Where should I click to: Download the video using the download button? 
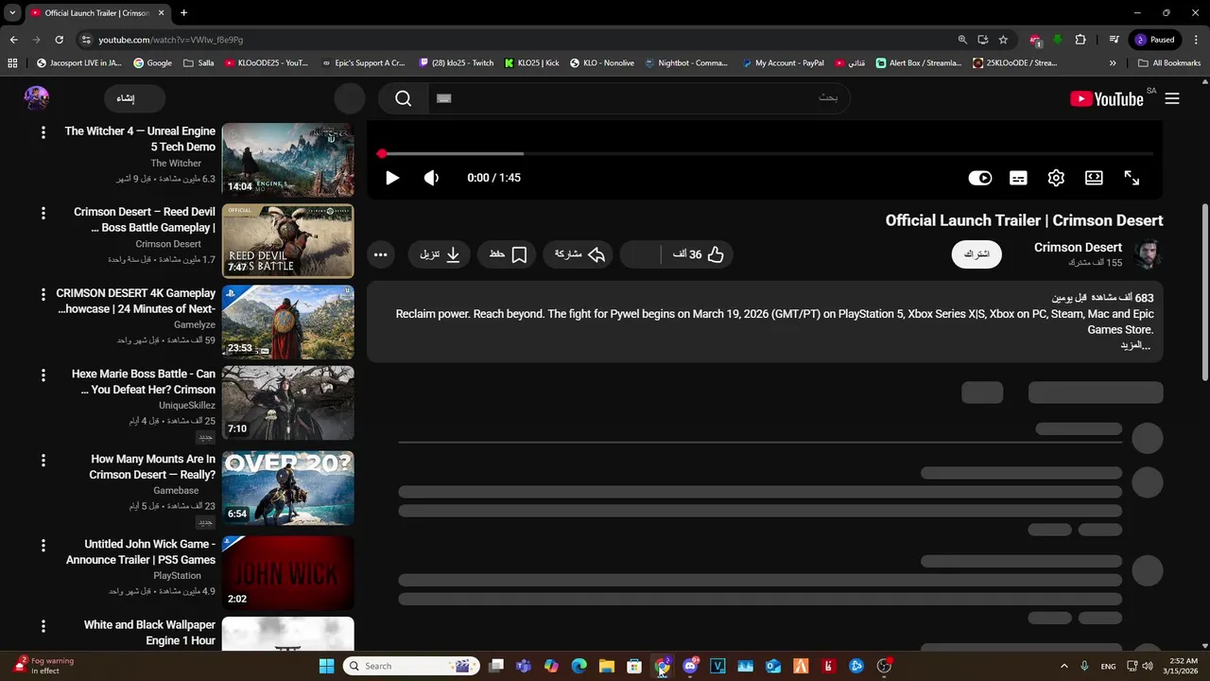[x=440, y=254]
